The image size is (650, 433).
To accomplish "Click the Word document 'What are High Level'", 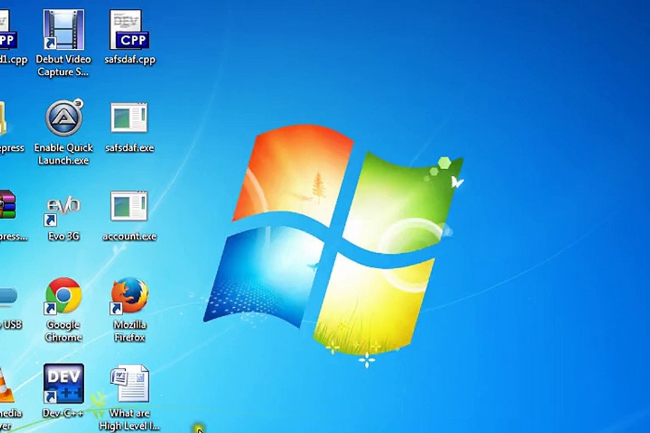I will [x=129, y=384].
